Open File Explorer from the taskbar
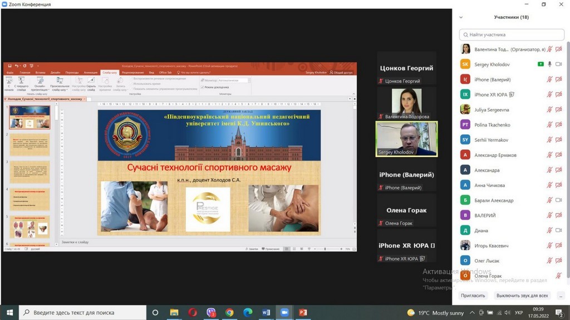 pyautogui.click(x=174, y=312)
